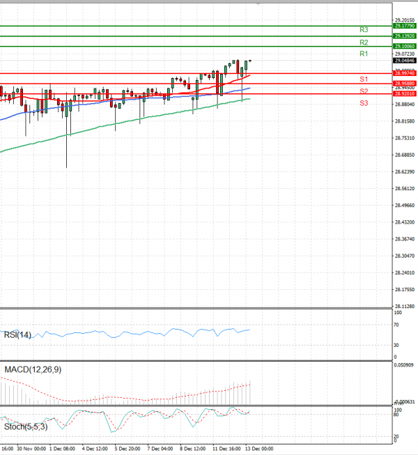Select the red 28.92010 price tag

pos(405,94)
